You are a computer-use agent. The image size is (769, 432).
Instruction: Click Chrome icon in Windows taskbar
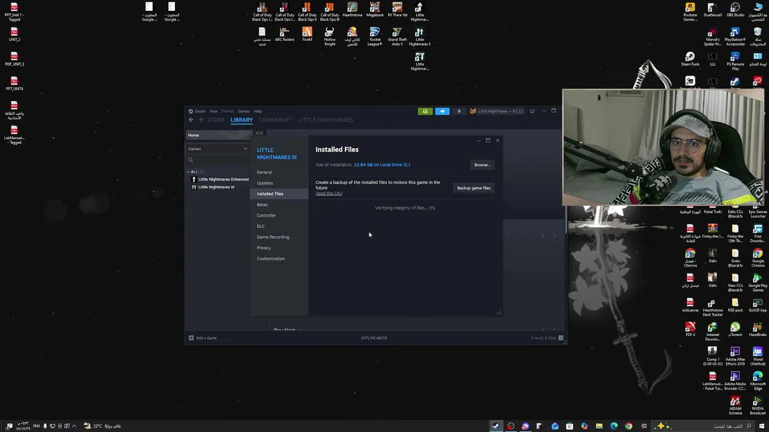(628, 426)
